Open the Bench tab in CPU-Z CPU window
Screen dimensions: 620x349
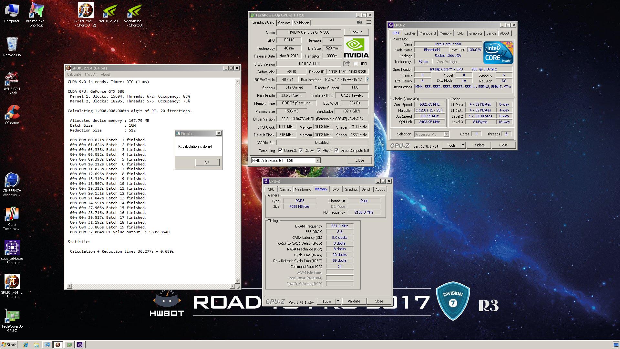tap(491, 33)
